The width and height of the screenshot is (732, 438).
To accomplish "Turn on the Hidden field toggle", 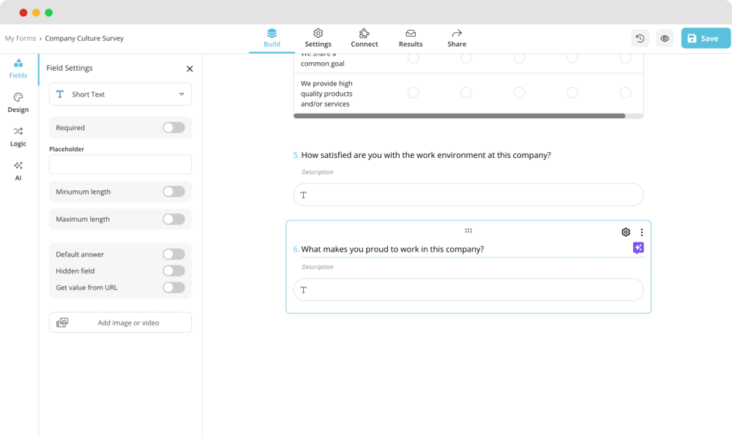I will (x=173, y=271).
